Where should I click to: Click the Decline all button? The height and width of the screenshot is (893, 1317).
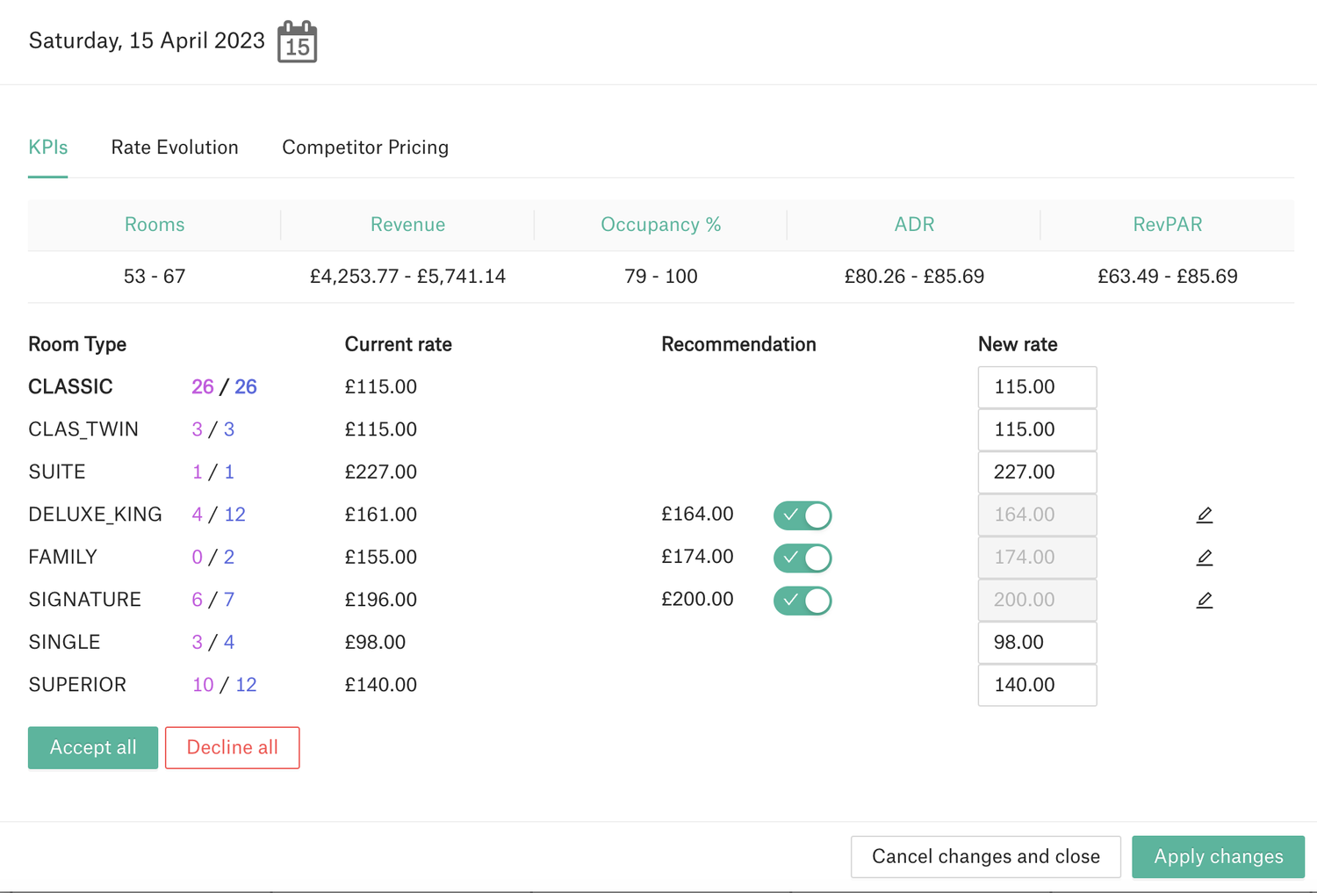[x=232, y=747]
